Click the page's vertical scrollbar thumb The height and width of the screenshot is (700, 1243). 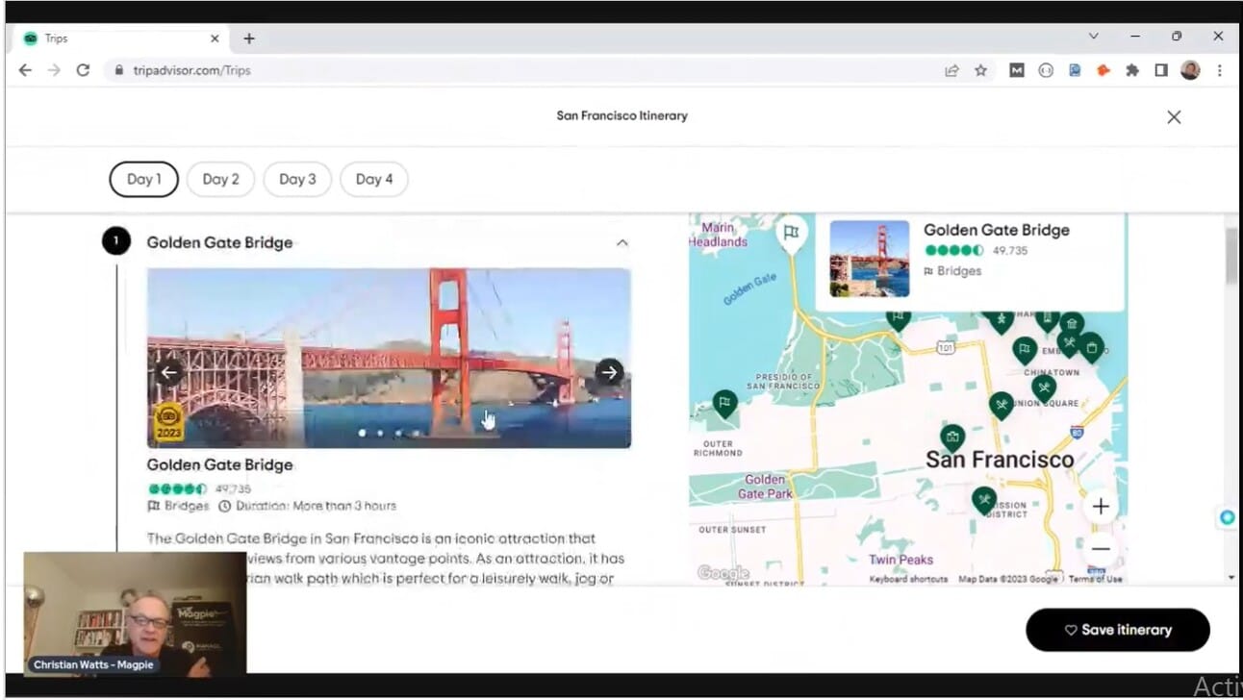click(x=1231, y=255)
